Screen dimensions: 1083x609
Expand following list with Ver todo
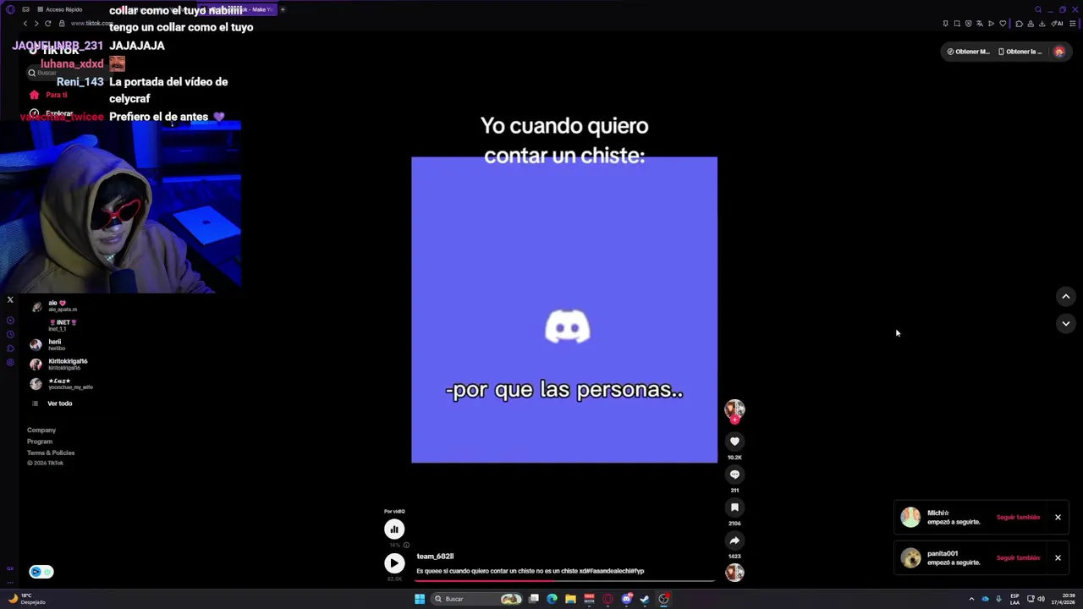(59, 403)
